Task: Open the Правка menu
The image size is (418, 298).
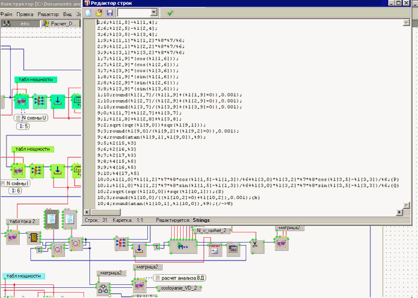Action: coord(25,13)
